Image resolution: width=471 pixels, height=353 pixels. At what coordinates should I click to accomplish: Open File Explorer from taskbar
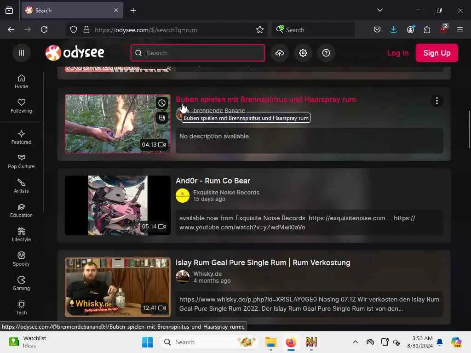(270, 342)
